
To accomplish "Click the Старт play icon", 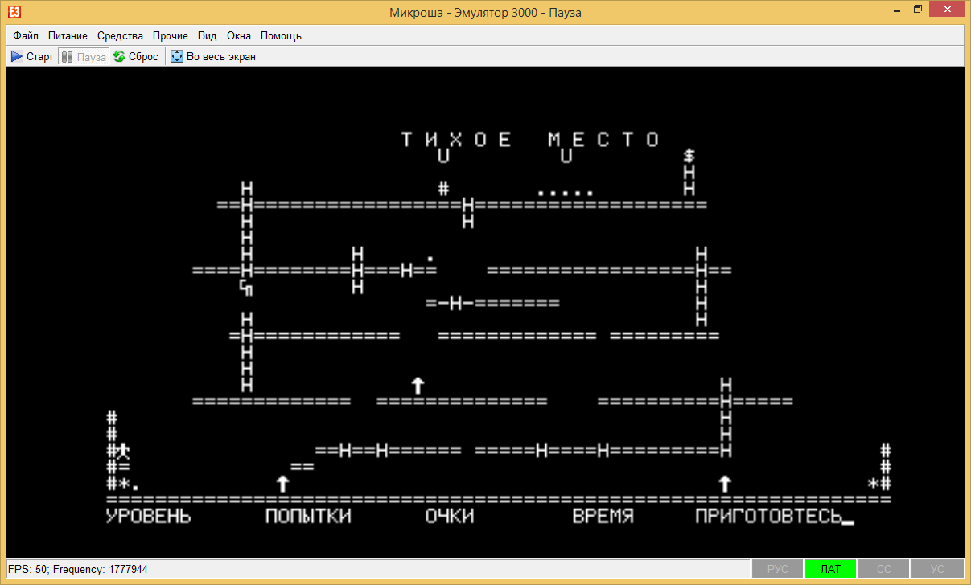I will tap(17, 56).
